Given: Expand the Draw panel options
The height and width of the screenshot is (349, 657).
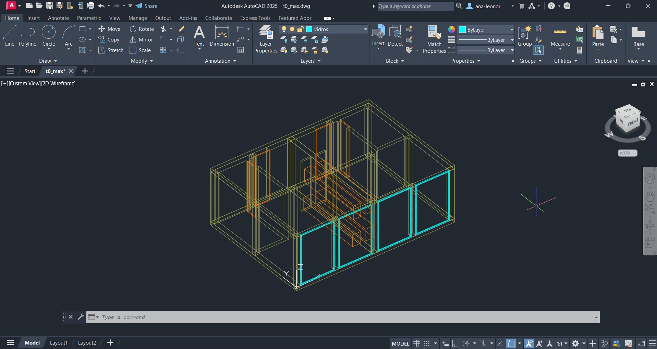Looking at the screenshot, I should point(48,61).
